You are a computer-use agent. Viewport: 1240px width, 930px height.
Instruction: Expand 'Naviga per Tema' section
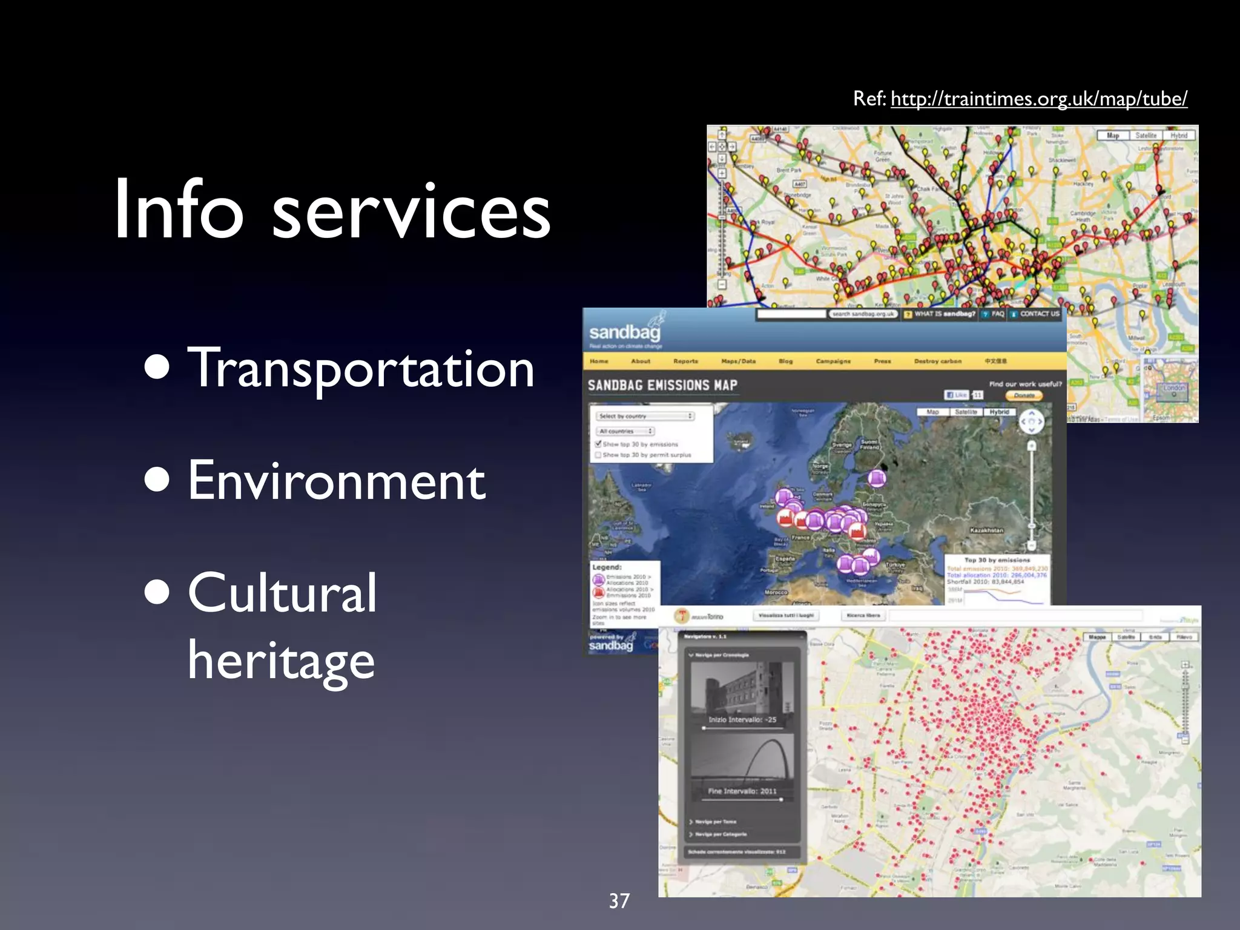[x=713, y=822]
